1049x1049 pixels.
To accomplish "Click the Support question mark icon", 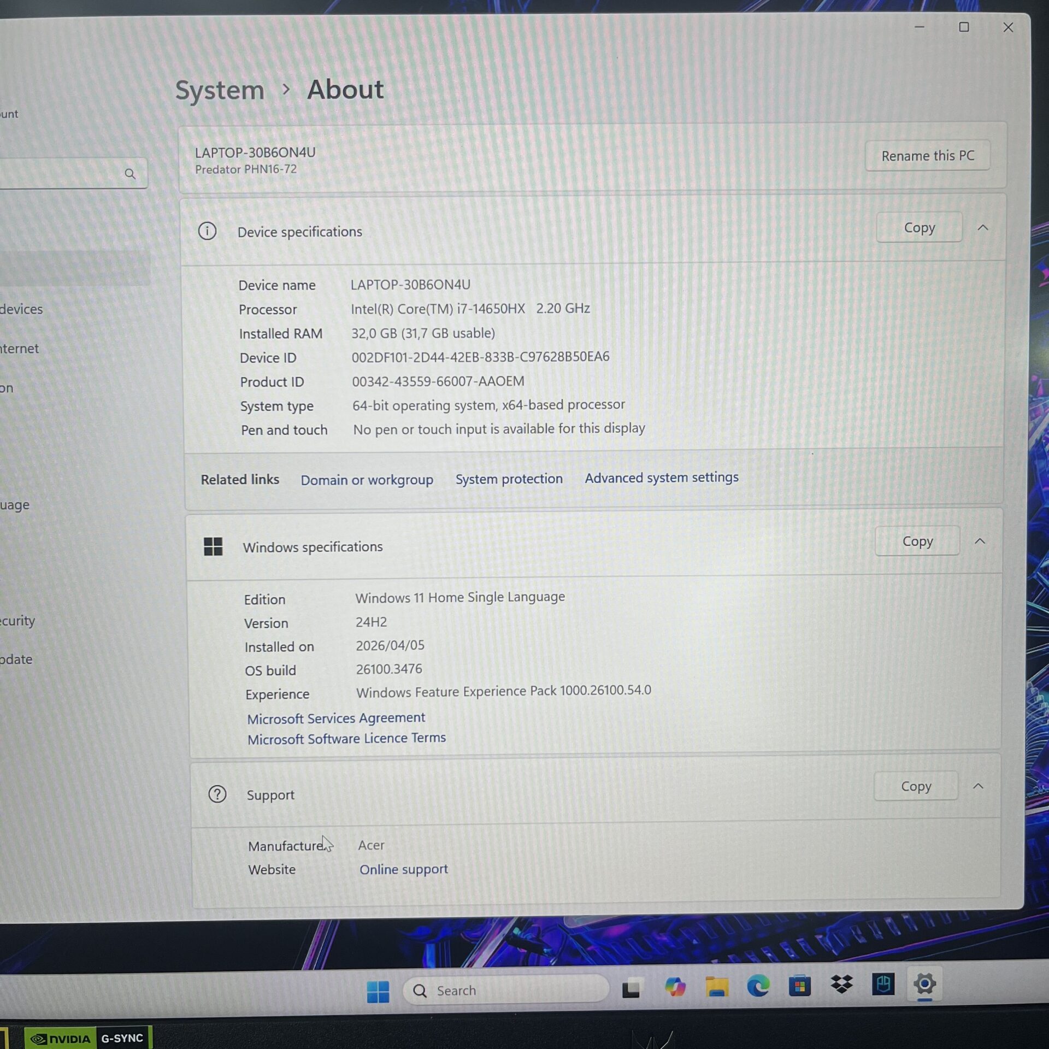I will click(217, 794).
